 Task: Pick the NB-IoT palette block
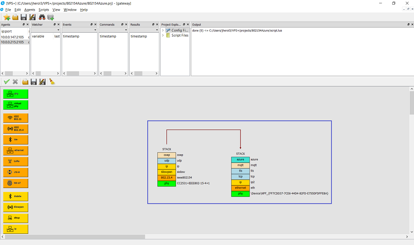click(16, 183)
